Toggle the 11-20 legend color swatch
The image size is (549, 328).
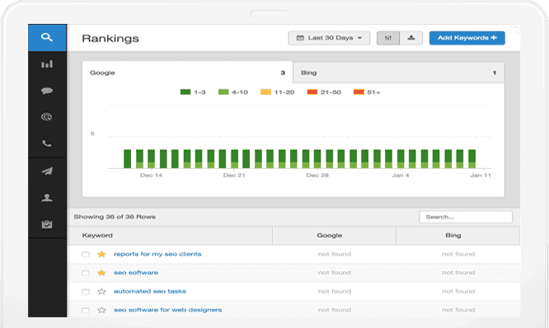pos(265,92)
